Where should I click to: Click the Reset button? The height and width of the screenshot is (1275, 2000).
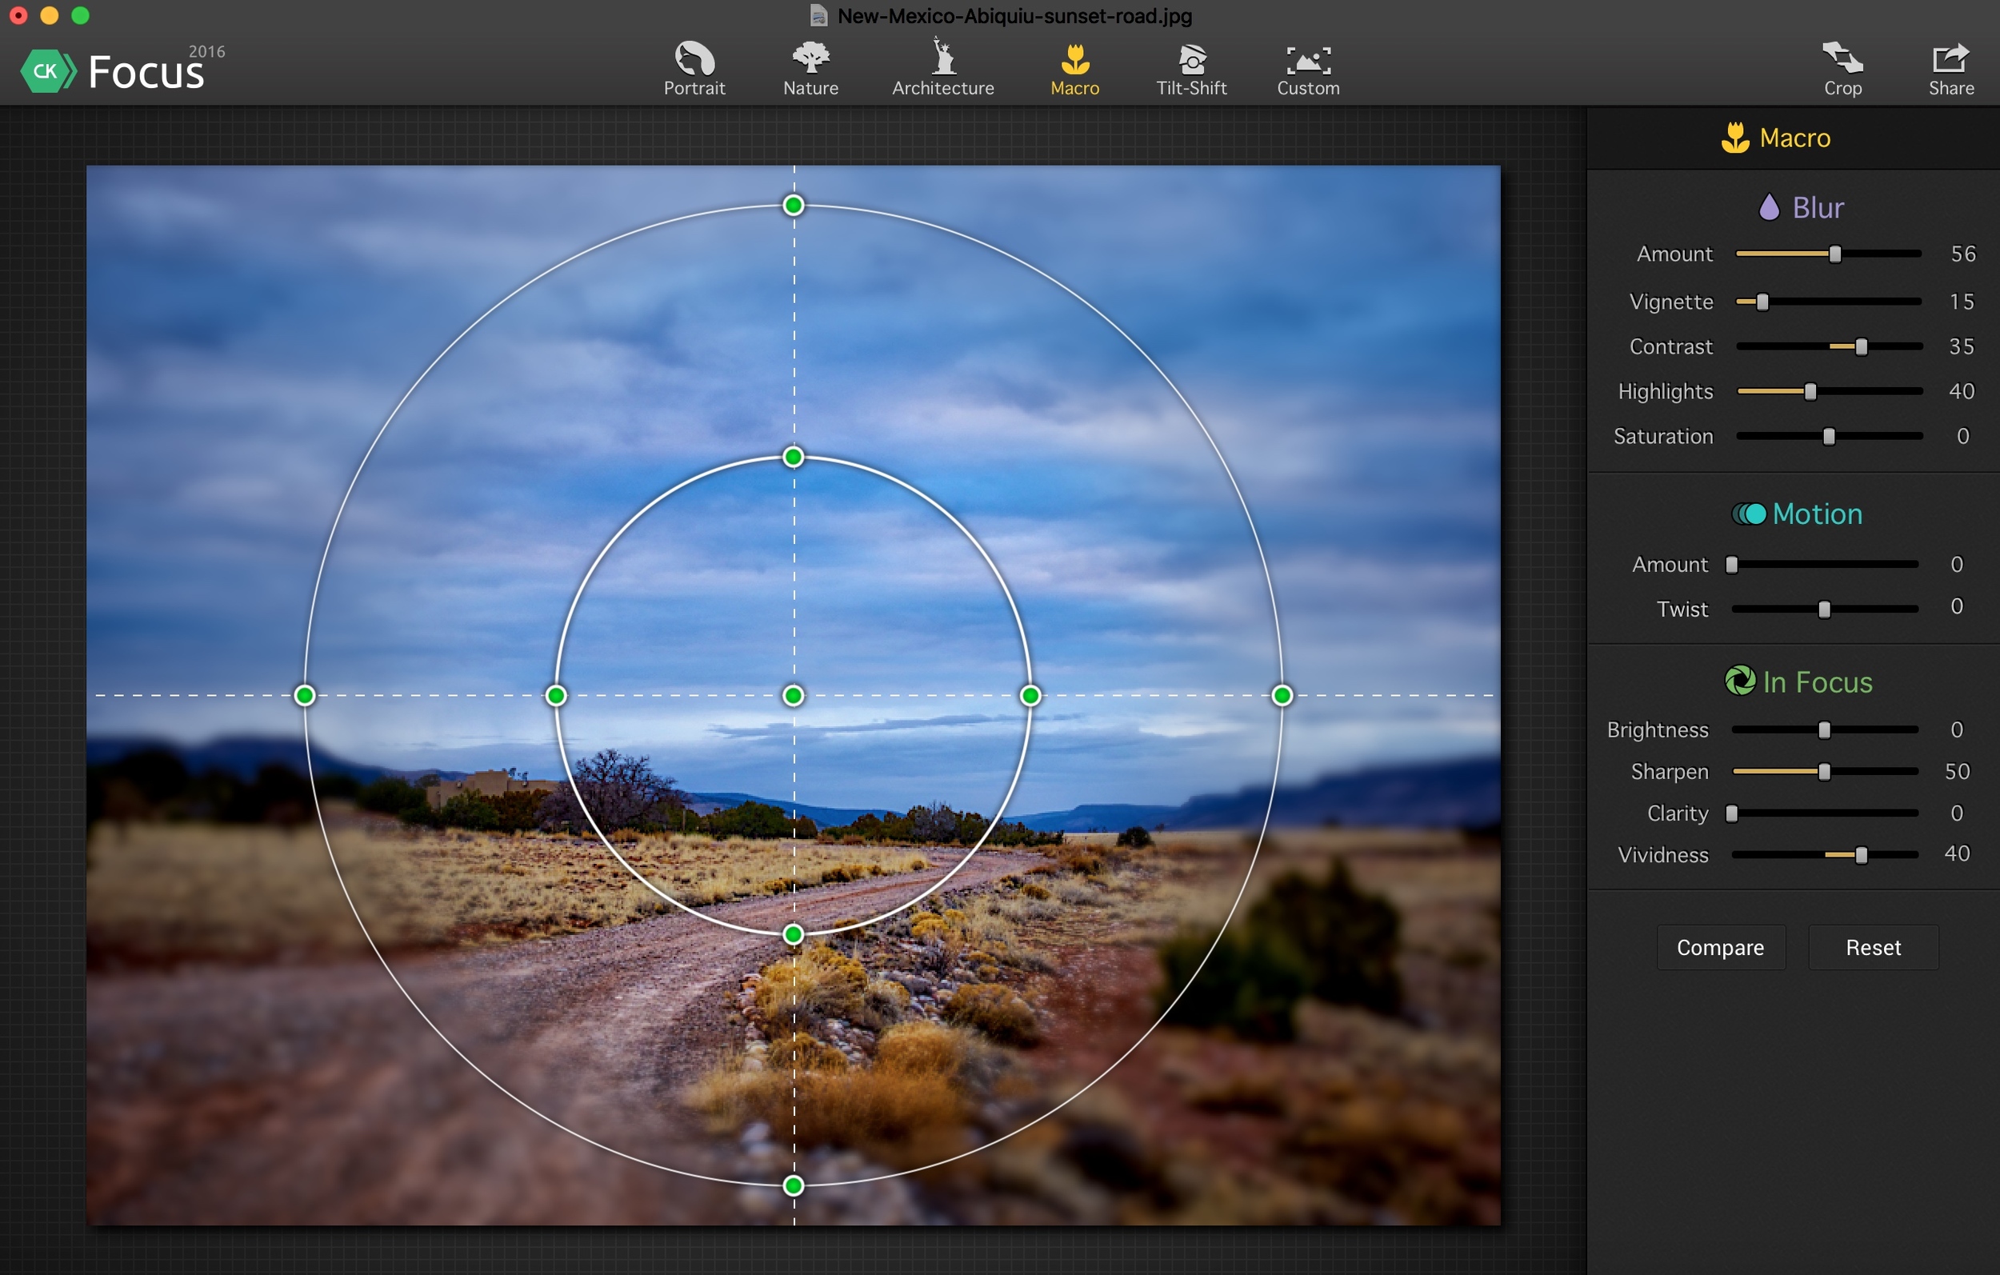click(x=1873, y=948)
